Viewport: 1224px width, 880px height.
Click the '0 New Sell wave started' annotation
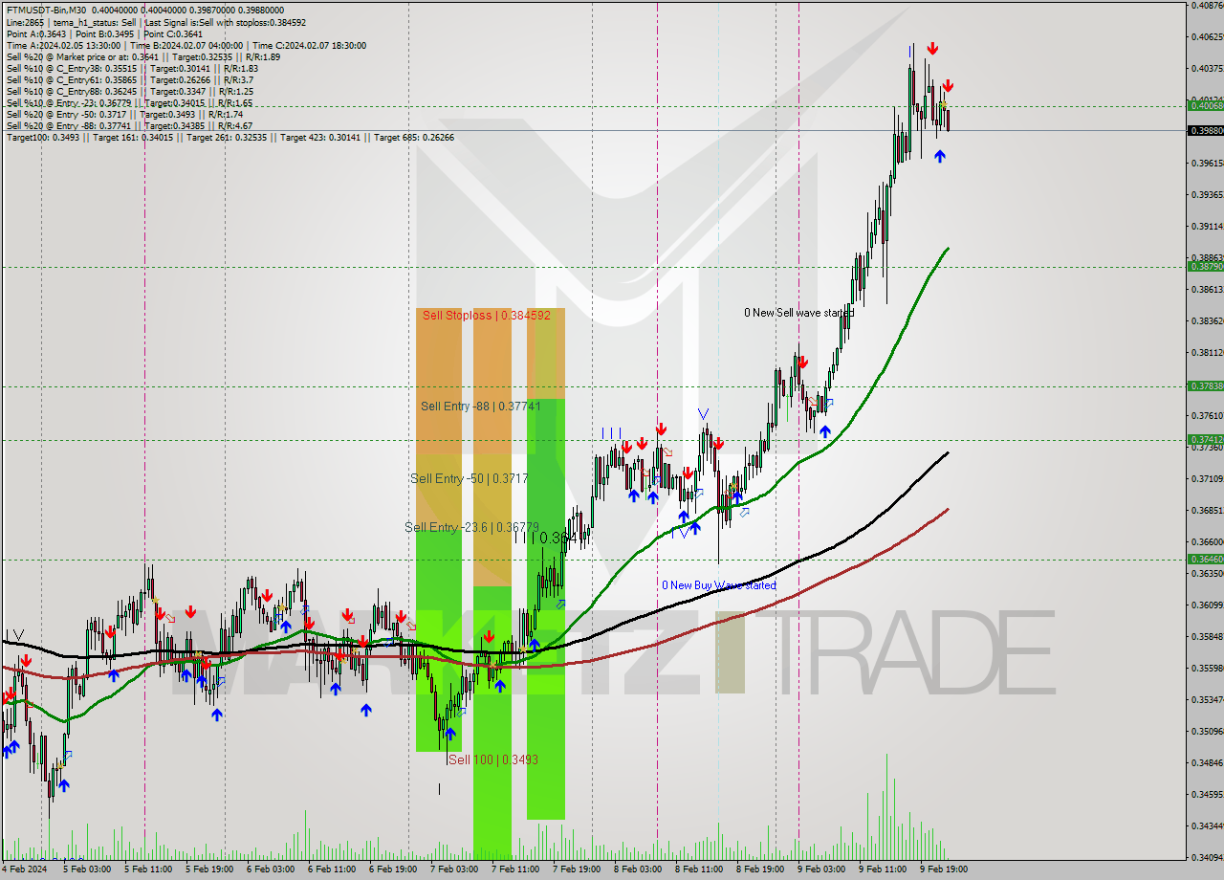pyautogui.click(x=799, y=313)
